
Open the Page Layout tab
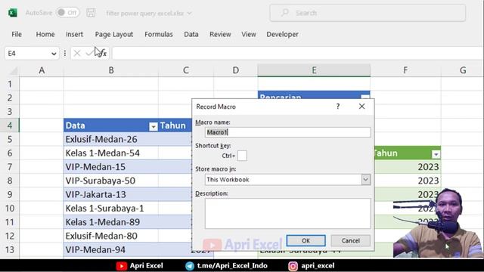(114, 34)
